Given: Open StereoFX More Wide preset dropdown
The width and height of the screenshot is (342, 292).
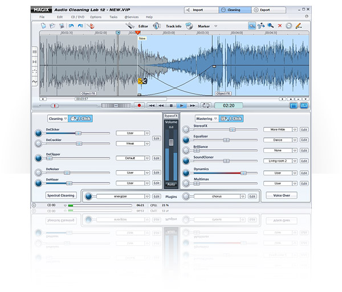Looking at the screenshot, I should 295,130.
